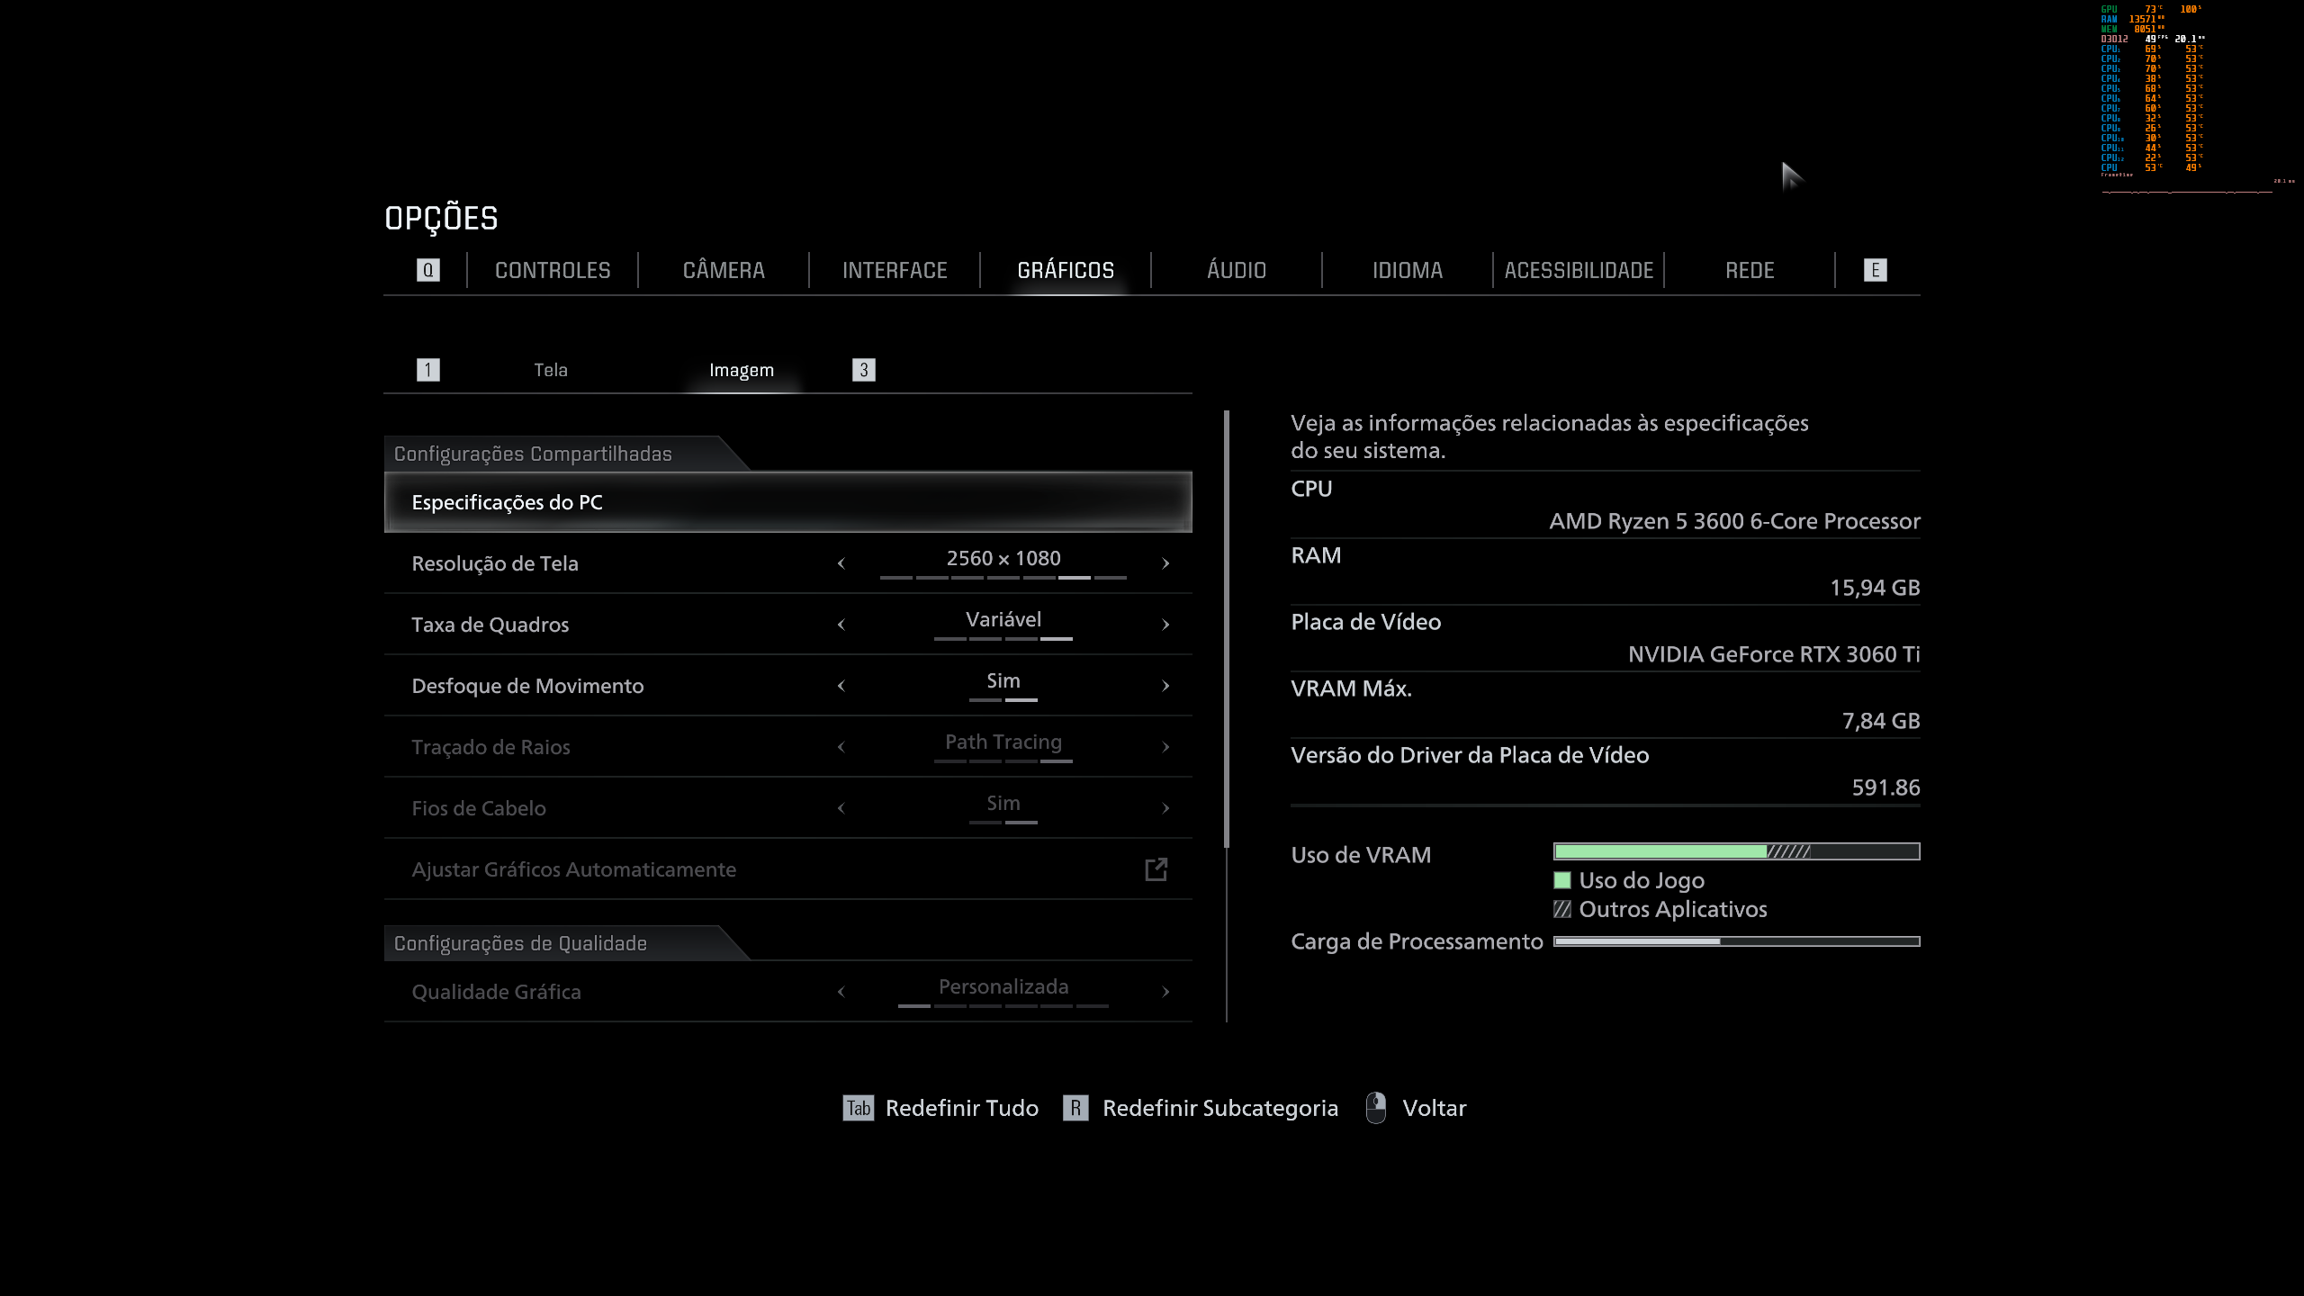Click the mouse icon beside Voltar
This screenshot has height=1296, width=2304.
pyautogui.click(x=1375, y=1108)
